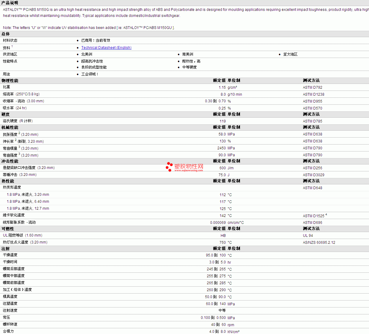Select the 南美洲 region entry
The image size is (369, 334).
pyautogui.click(x=188, y=54)
